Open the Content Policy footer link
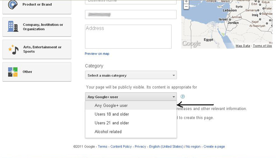This screenshot has height=158, width=276. click(x=121, y=146)
